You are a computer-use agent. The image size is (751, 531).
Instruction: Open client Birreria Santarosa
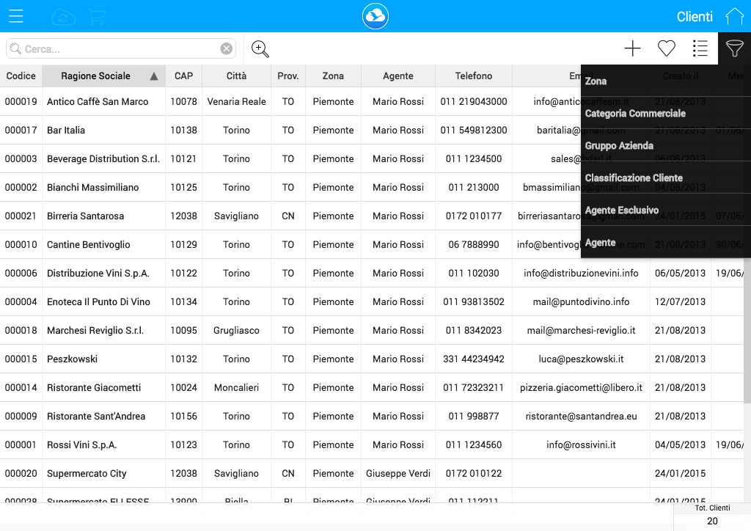coord(85,216)
